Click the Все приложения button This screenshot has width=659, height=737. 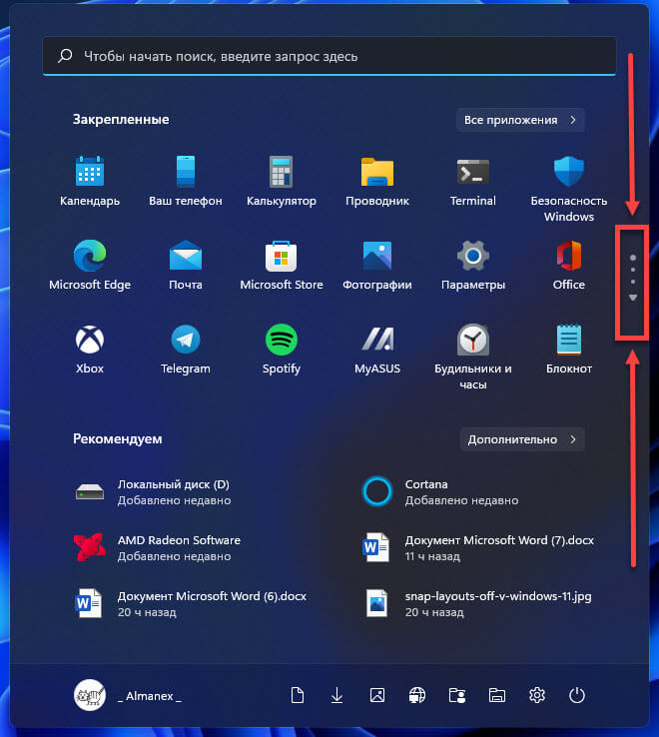(520, 120)
